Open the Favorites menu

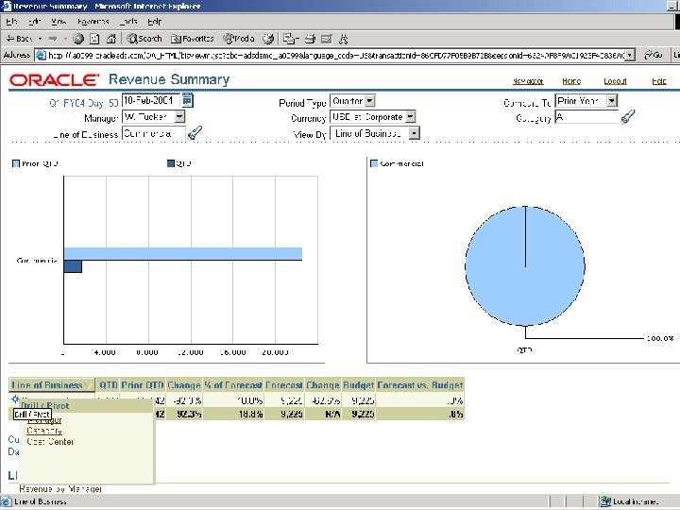[x=93, y=21]
